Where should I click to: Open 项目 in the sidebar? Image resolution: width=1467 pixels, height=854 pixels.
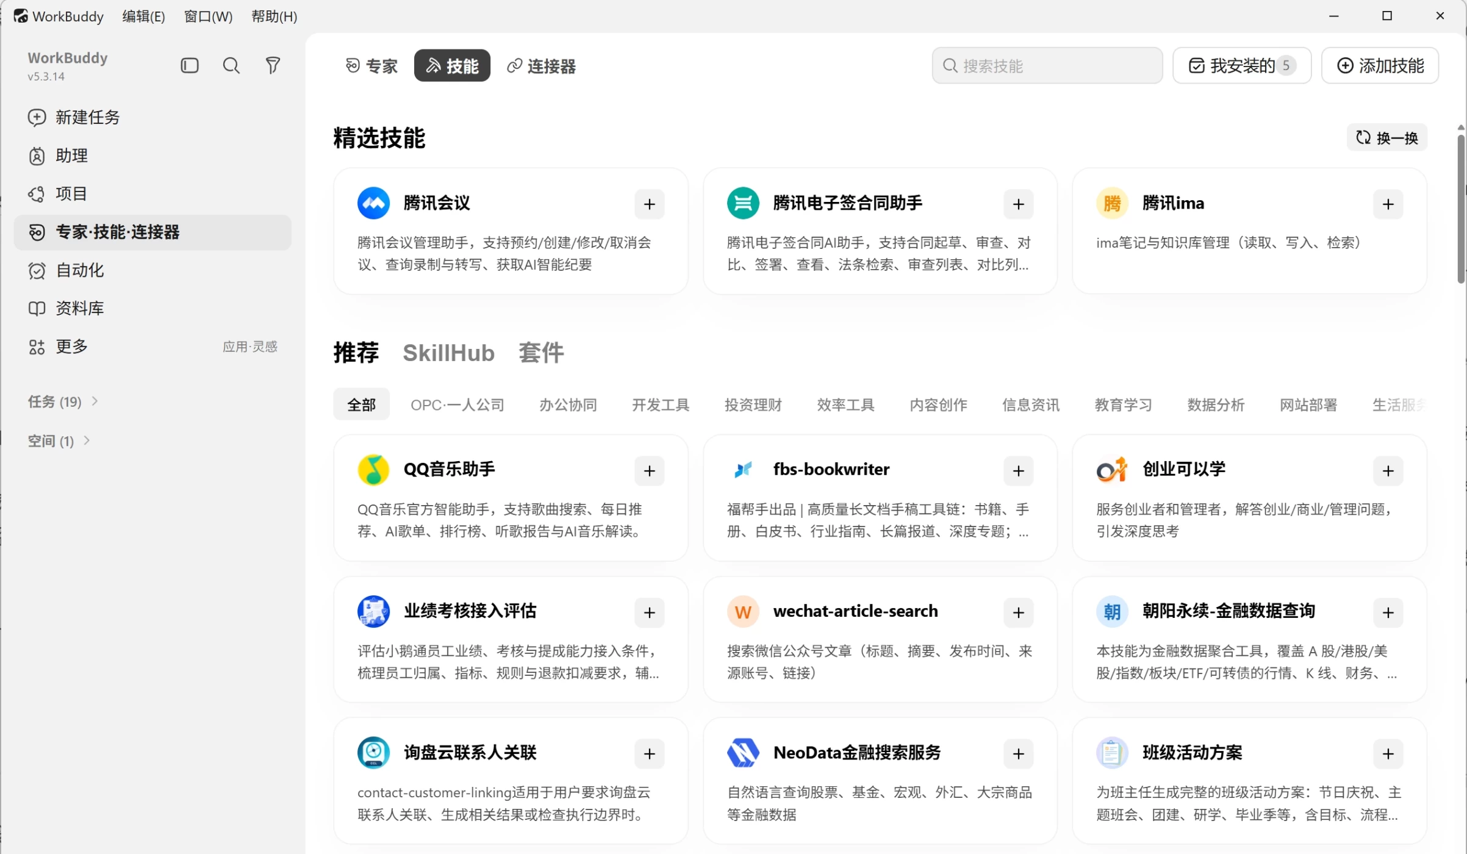click(152, 194)
